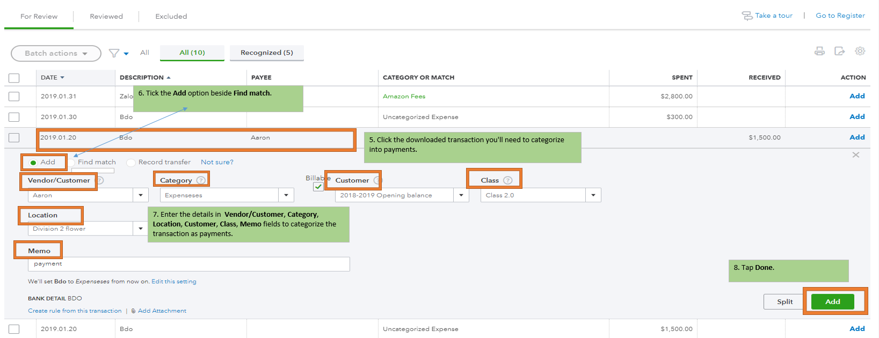
Task: Expand the Customer Opening balance dropdown arrow
Action: coord(461,195)
